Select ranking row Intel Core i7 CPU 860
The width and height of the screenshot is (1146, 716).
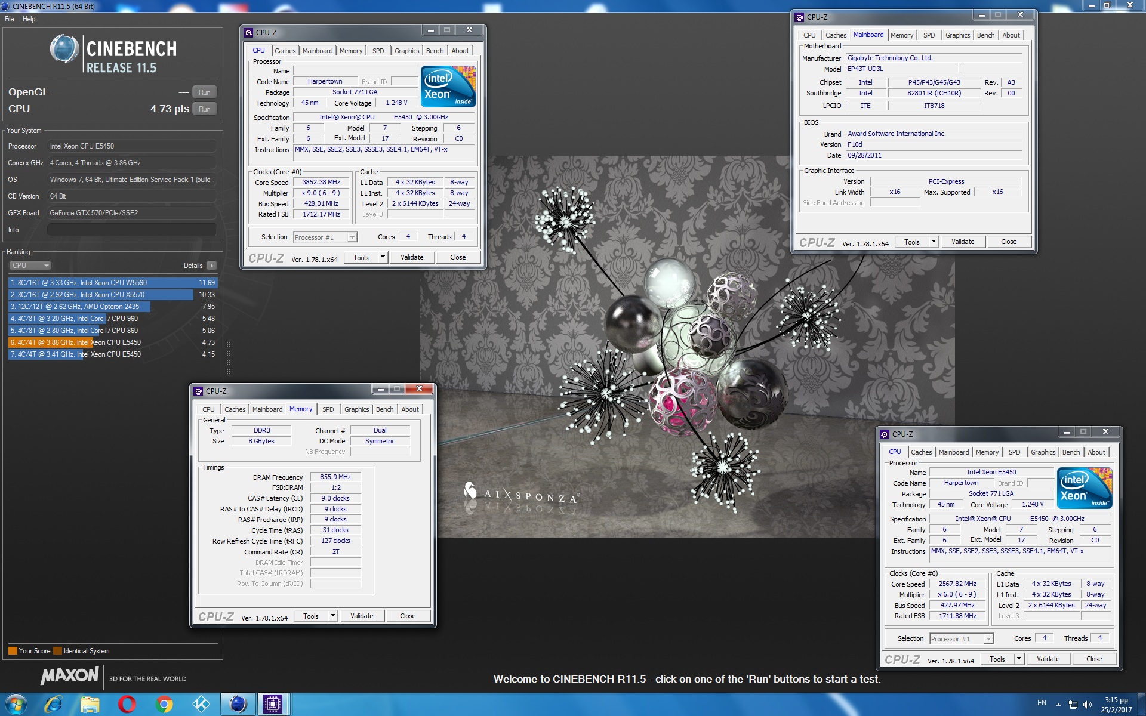coord(113,331)
